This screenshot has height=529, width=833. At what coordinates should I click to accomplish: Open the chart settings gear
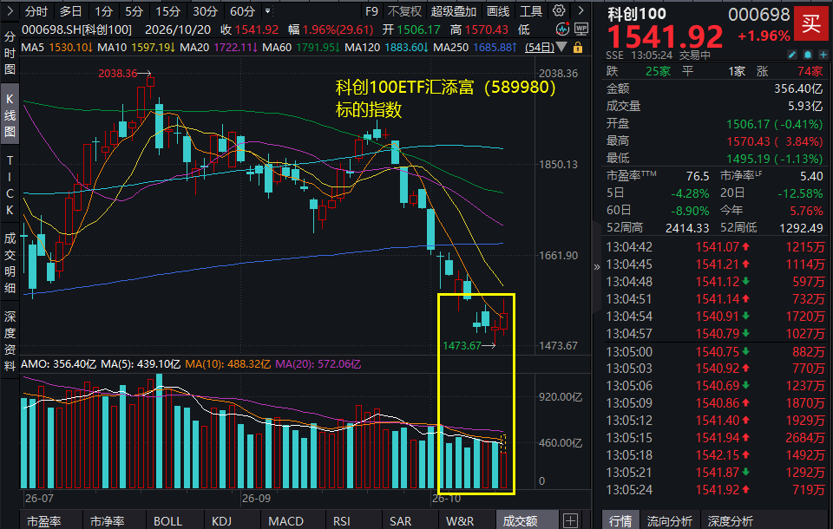(x=559, y=10)
